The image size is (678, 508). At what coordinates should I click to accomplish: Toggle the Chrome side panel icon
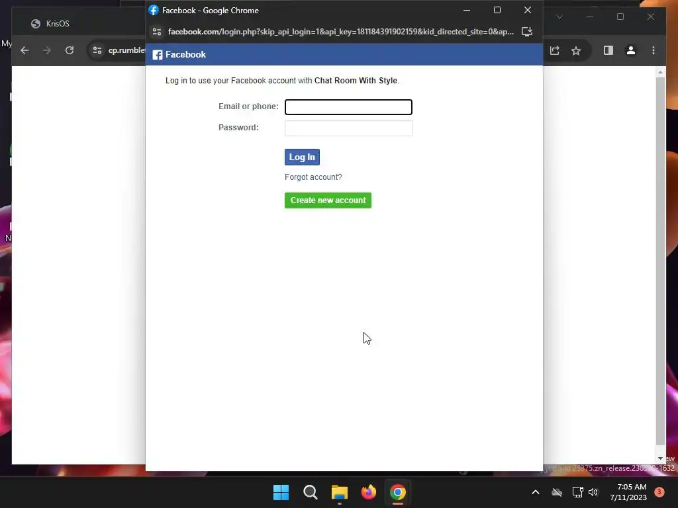tap(608, 50)
